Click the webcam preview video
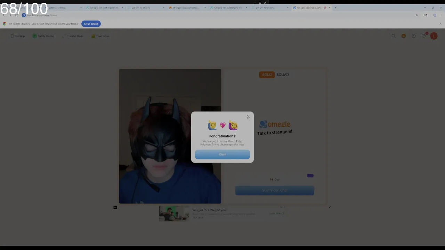Image resolution: width=445 pixels, height=250 pixels. click(170, 136)
